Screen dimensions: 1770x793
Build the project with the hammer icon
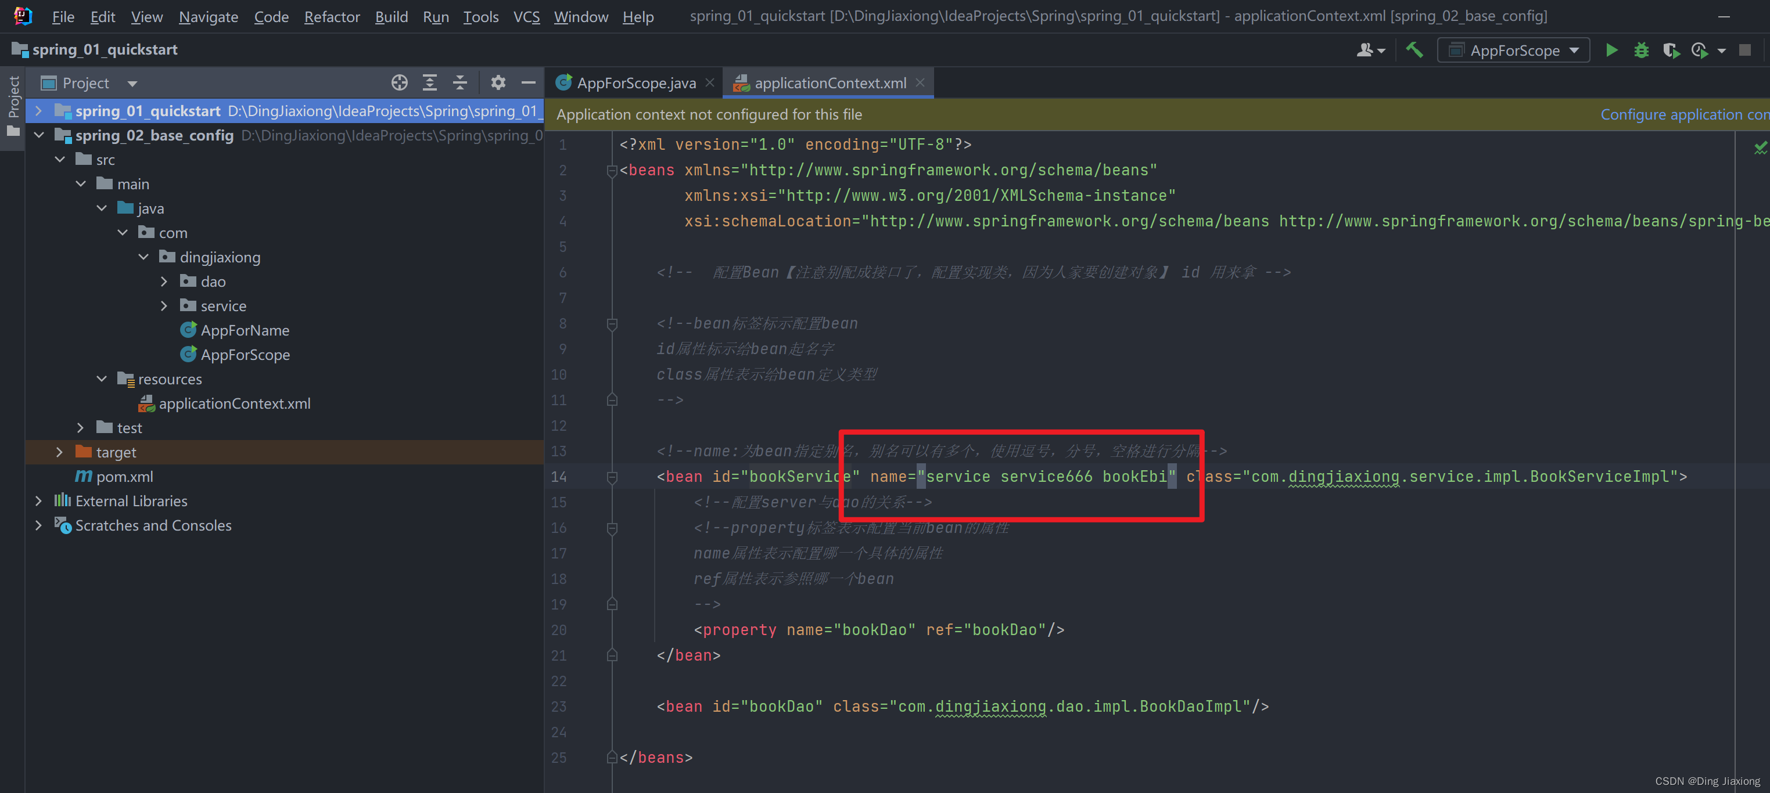1414,49
